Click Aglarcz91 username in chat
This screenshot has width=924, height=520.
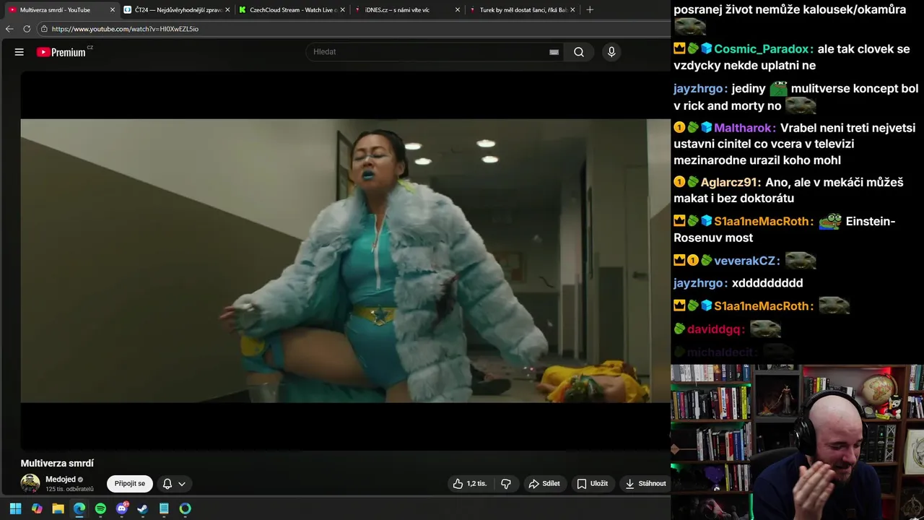click(x=731, y=183)
